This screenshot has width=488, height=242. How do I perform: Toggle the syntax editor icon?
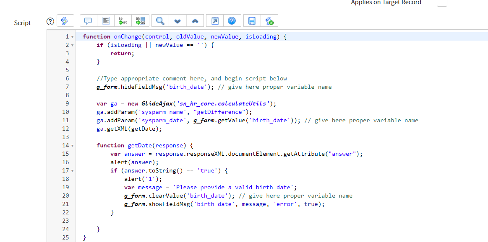pyautogui.click(x=65, y=21)
